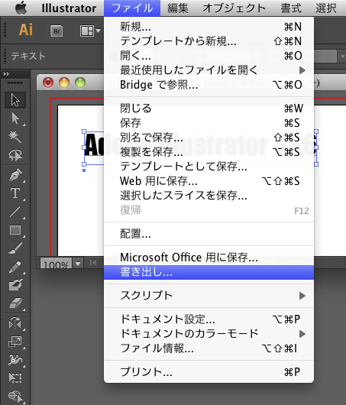Select the Line Segment tool
The image size is (346, 405).
pyautogui.click(x=15, y=212)
